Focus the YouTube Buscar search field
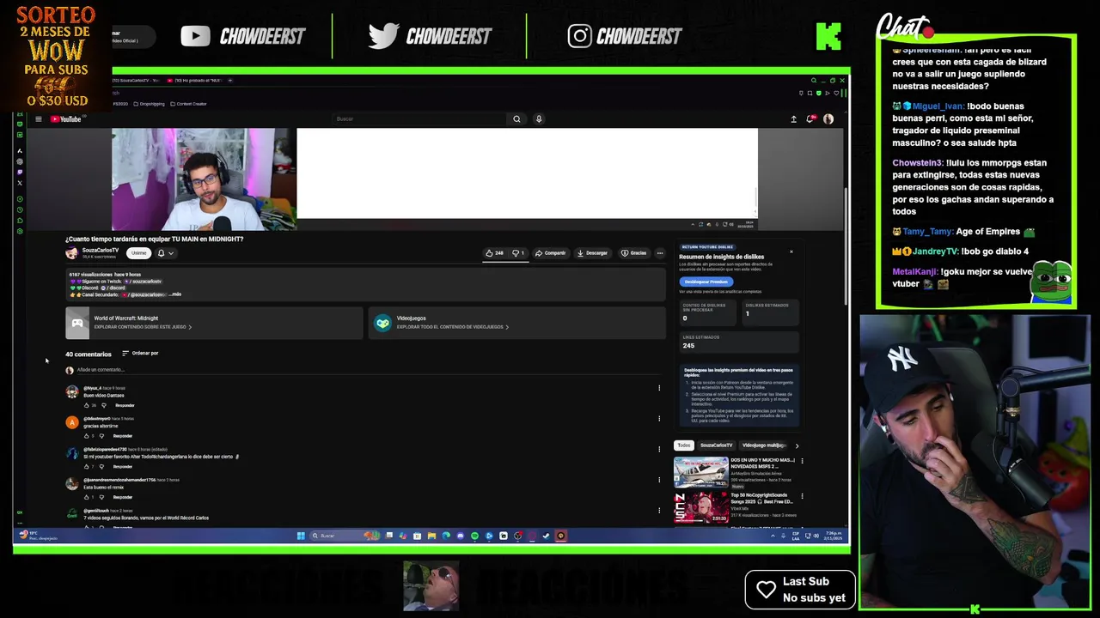 (421, 119)
